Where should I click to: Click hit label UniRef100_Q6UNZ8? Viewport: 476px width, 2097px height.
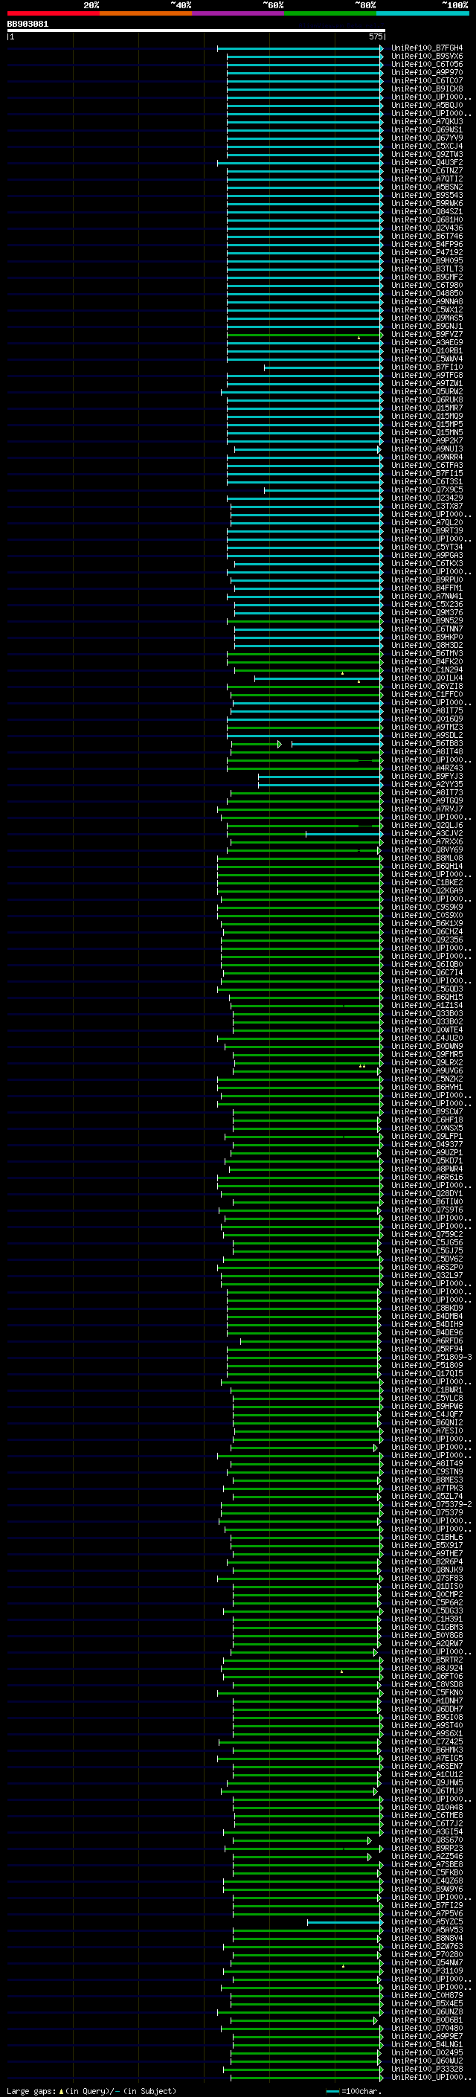[427, 2011]
